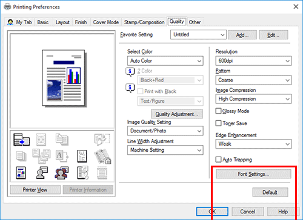Click the printer output tray icon
This screenshot has width=303, height=220.
coord(21,140)
